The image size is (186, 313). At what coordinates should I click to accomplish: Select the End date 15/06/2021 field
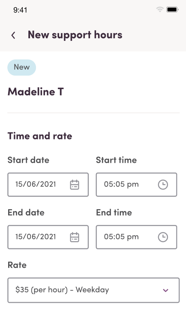point(48,237)
